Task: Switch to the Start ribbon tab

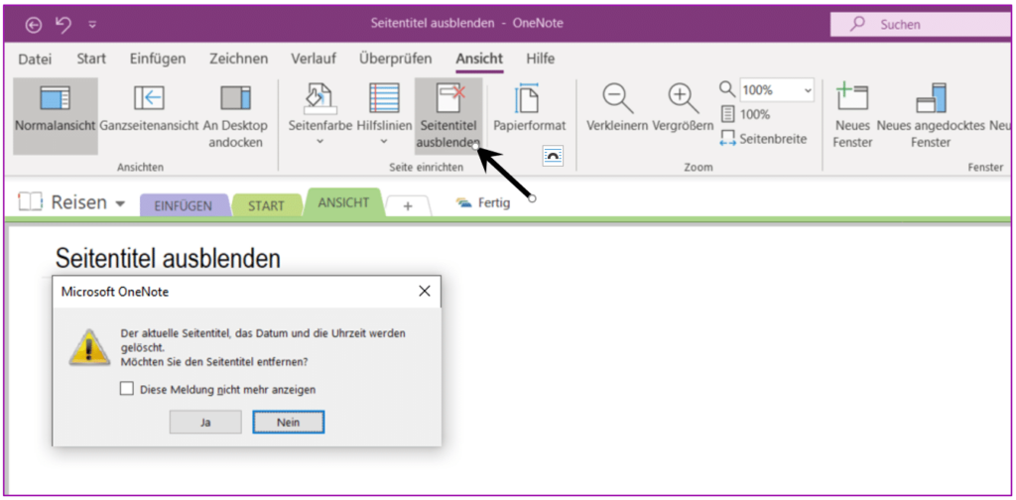Action: click(91, 59)
